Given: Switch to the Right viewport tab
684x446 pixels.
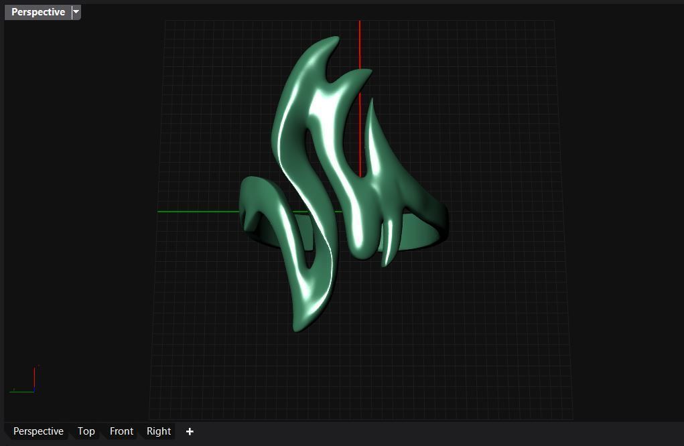Looking at the screenshot, I should click(159, 431).
